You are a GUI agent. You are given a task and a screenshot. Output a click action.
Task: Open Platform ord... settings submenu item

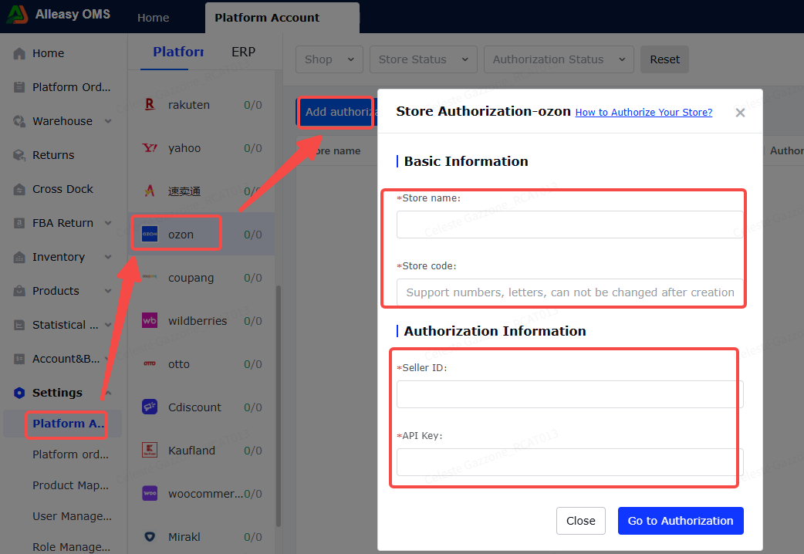70,454
